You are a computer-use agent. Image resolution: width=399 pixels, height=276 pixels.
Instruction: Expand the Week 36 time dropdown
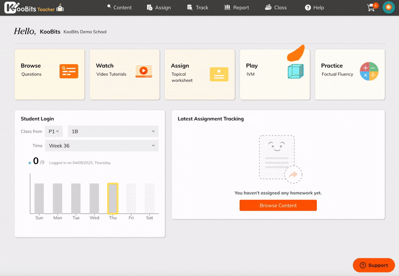[101, 146]
